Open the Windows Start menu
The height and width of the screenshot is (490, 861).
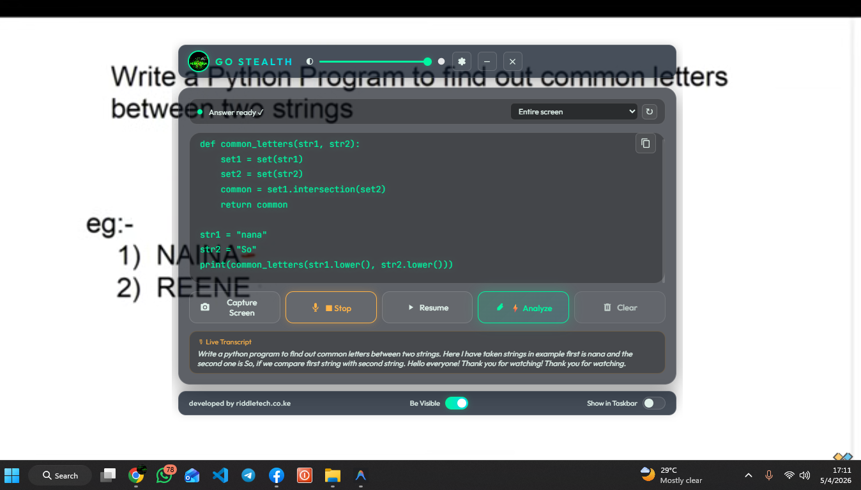[12, 475]
